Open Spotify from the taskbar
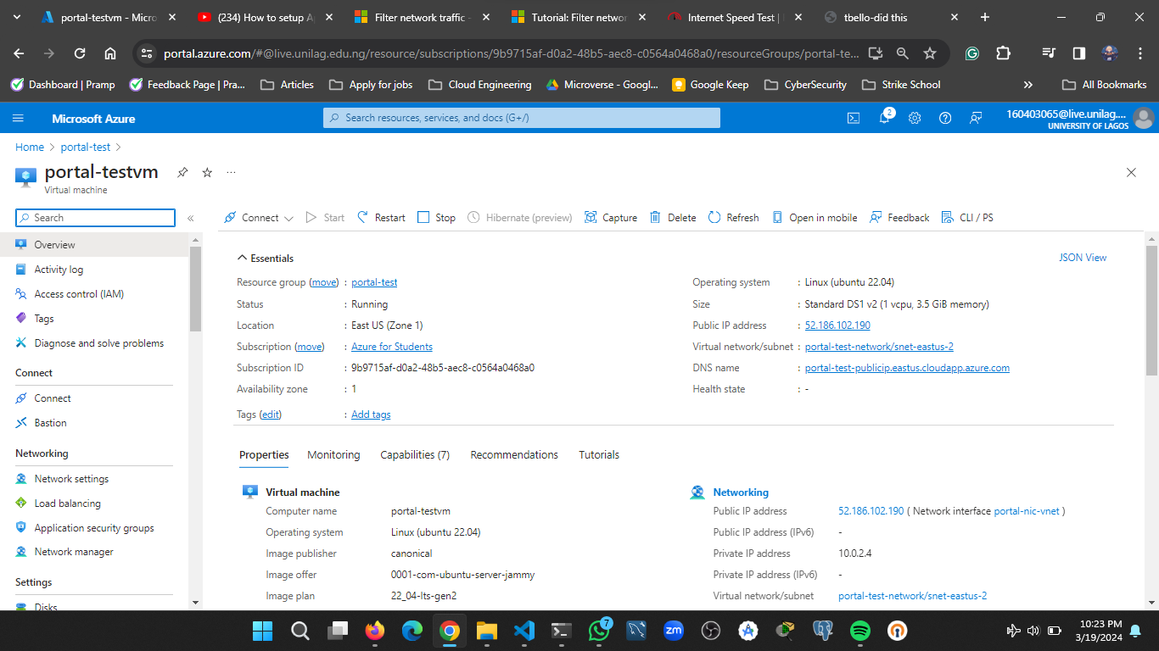 (860, 631)
